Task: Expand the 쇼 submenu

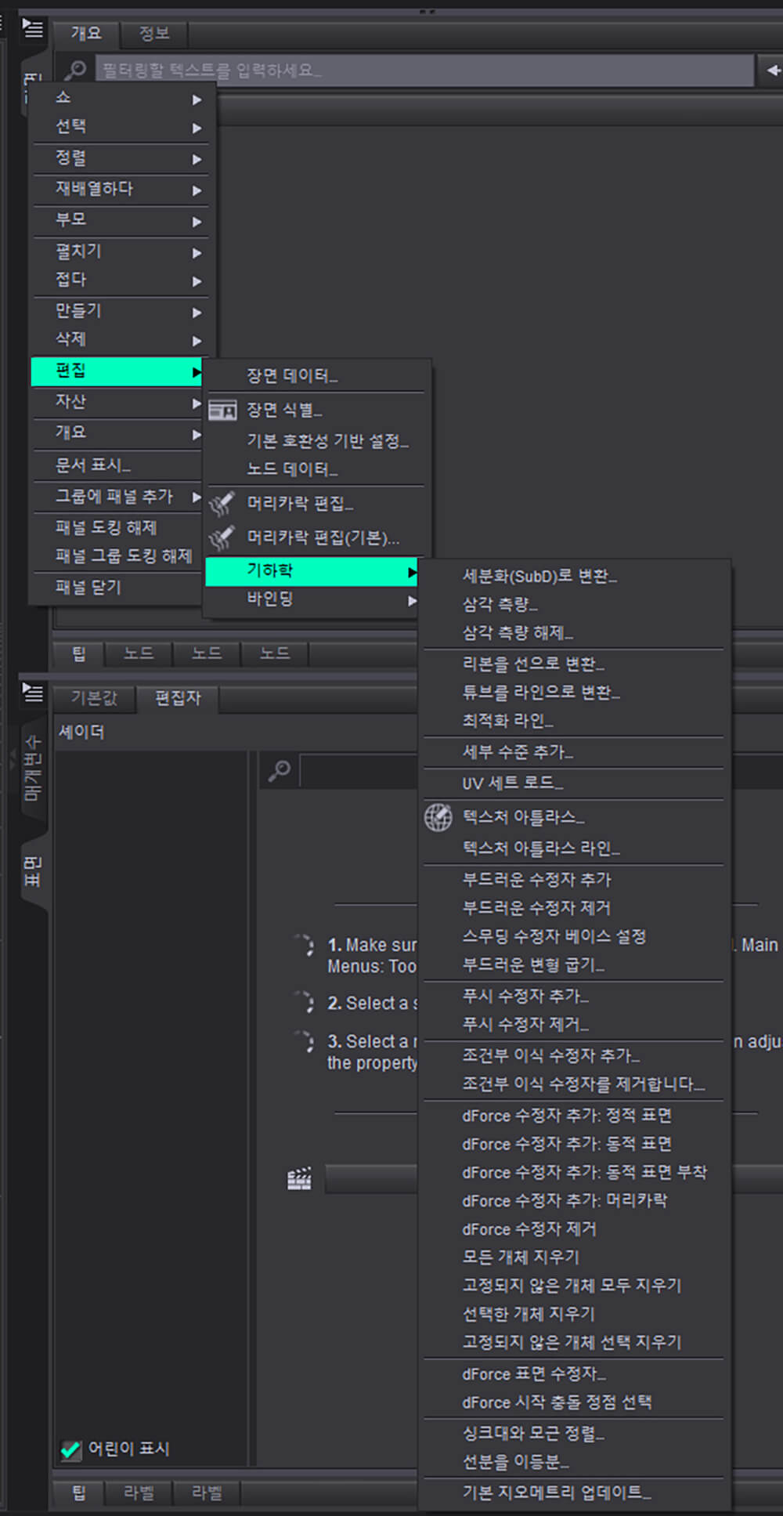Action: click(x=121, y=99)
